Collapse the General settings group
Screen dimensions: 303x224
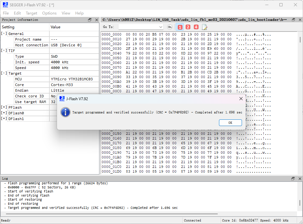tap(4, 33)
